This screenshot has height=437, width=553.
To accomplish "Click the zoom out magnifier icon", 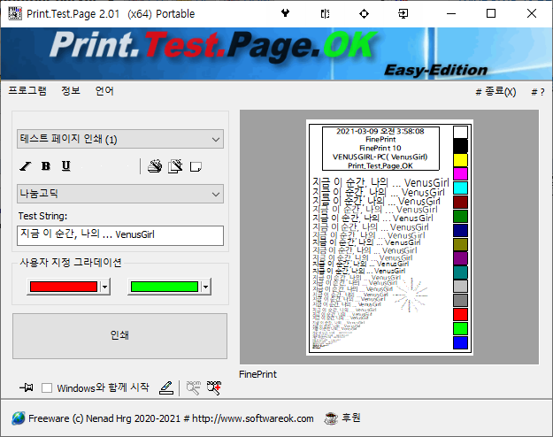I will (x=193, y=388).
